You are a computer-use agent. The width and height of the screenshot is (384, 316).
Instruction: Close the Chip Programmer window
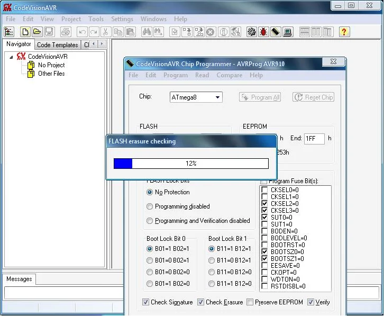tap(333, 61)
